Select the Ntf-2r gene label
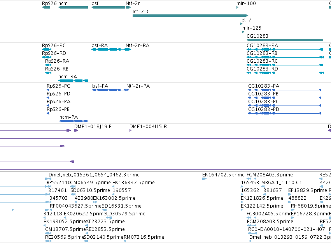The width and height of the screenshot is (331, 243). click(133, 4)
